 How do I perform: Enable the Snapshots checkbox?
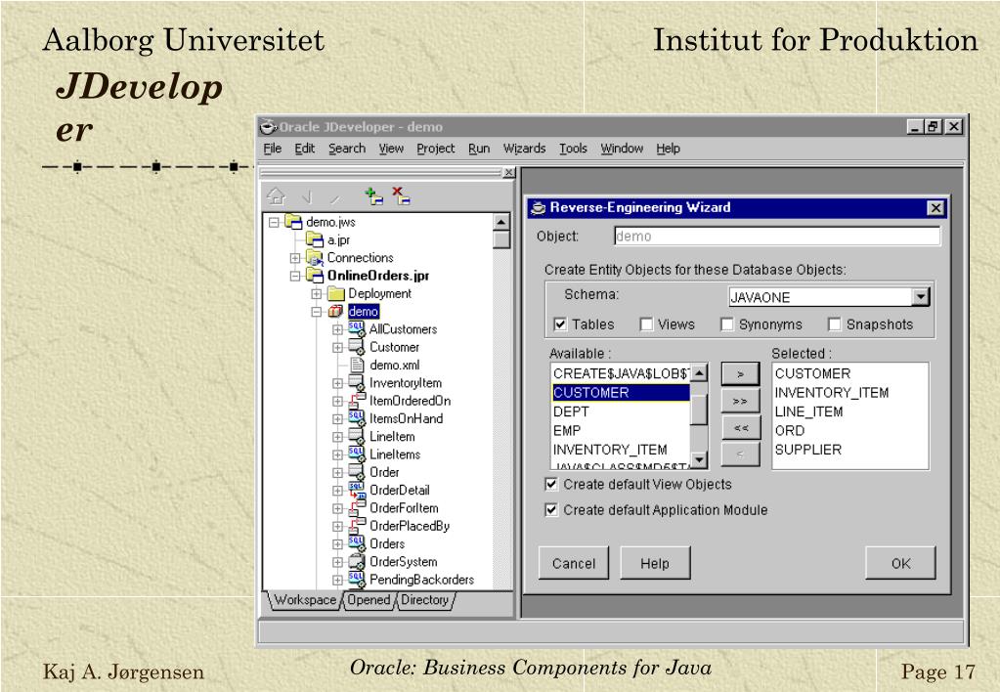(834, 324)
